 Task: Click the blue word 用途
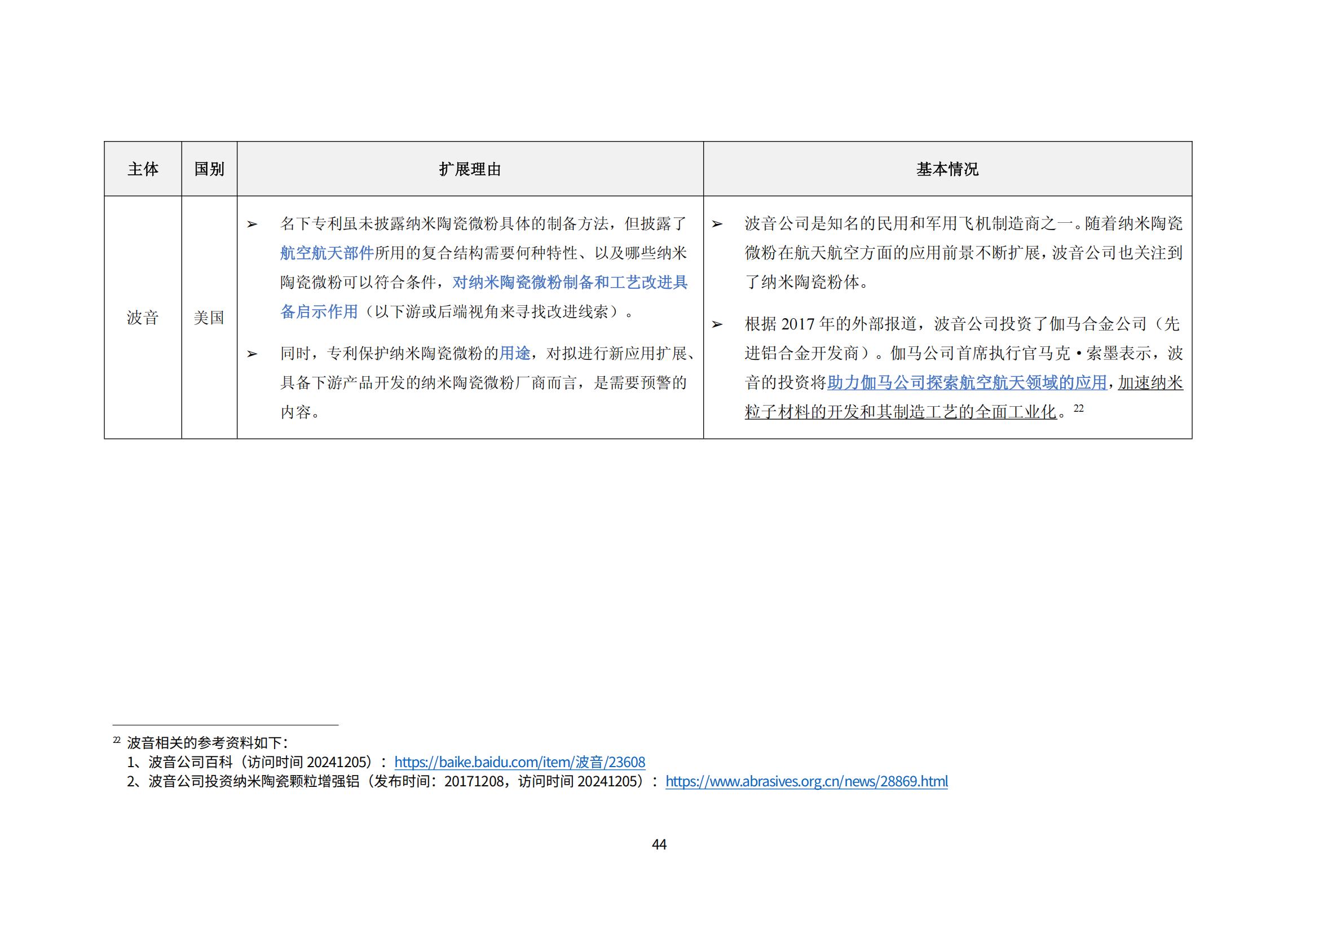(515, 353)
